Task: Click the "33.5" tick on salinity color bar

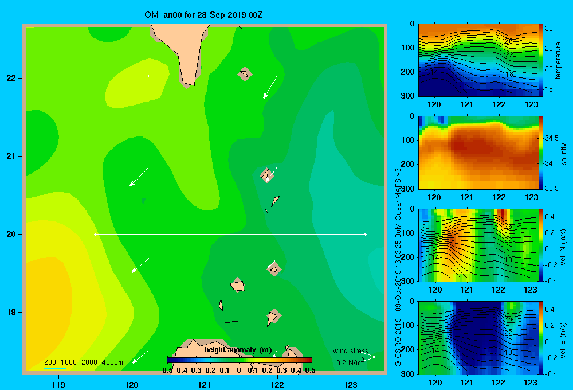Action: (x=552, y=189)
